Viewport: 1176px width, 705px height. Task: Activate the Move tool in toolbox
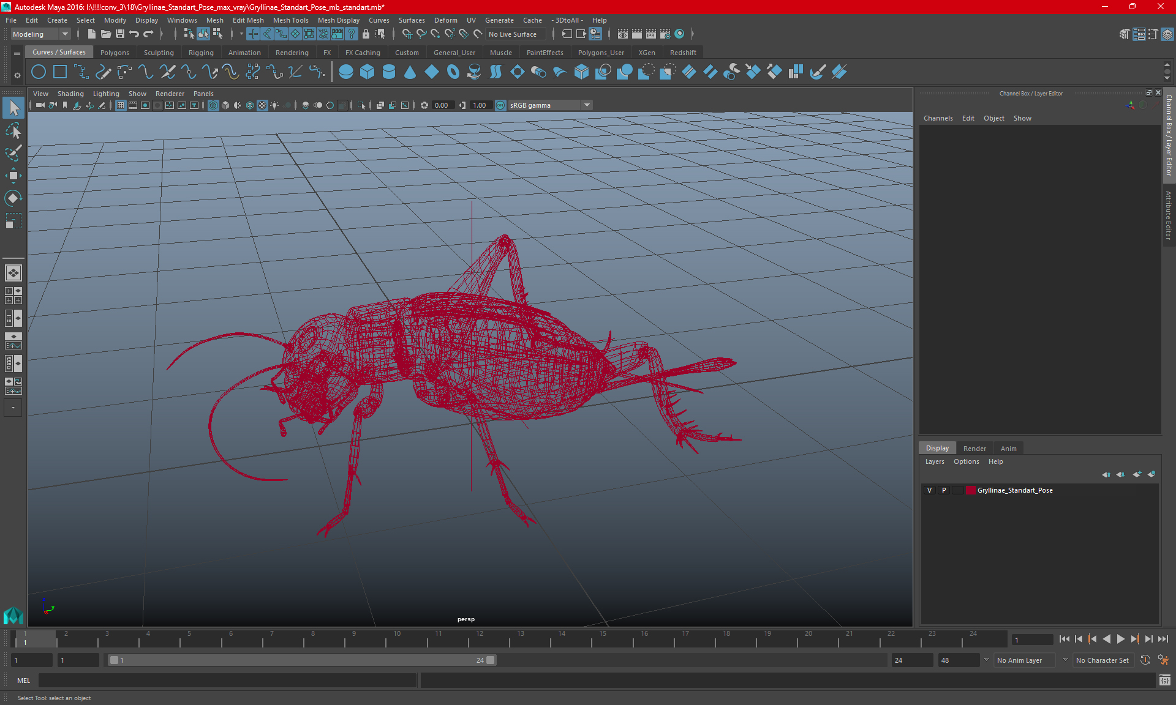[x=13, y=176]
